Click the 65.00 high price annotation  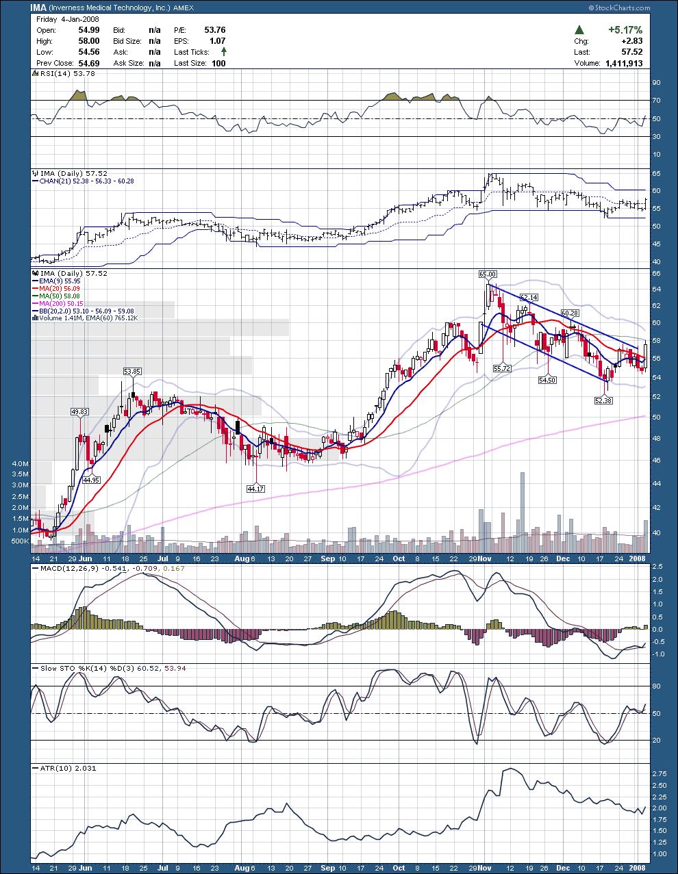click(x=488, y=274)
